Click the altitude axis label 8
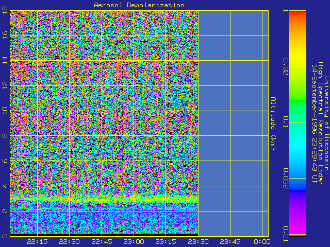 coord(5,136)
